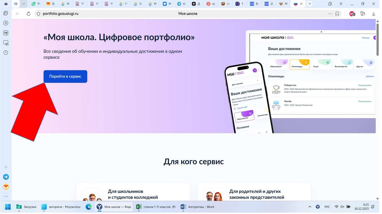Open sidebar three-dots settings

[6, 196]
